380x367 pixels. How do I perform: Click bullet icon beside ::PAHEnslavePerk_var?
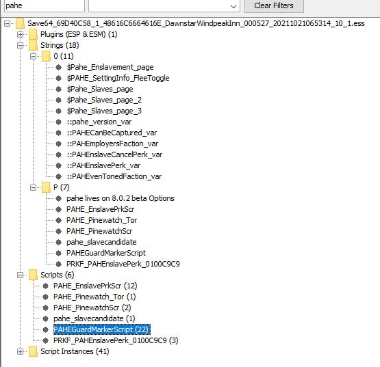click(58, 165)
